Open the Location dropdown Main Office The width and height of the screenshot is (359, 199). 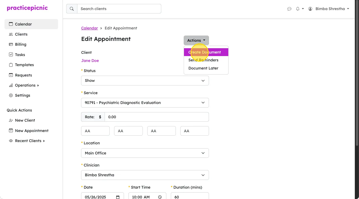tap(145, 153)
